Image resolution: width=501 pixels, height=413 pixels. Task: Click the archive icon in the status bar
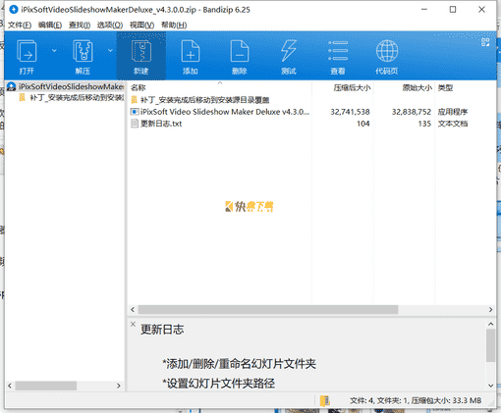click(324, 400)
